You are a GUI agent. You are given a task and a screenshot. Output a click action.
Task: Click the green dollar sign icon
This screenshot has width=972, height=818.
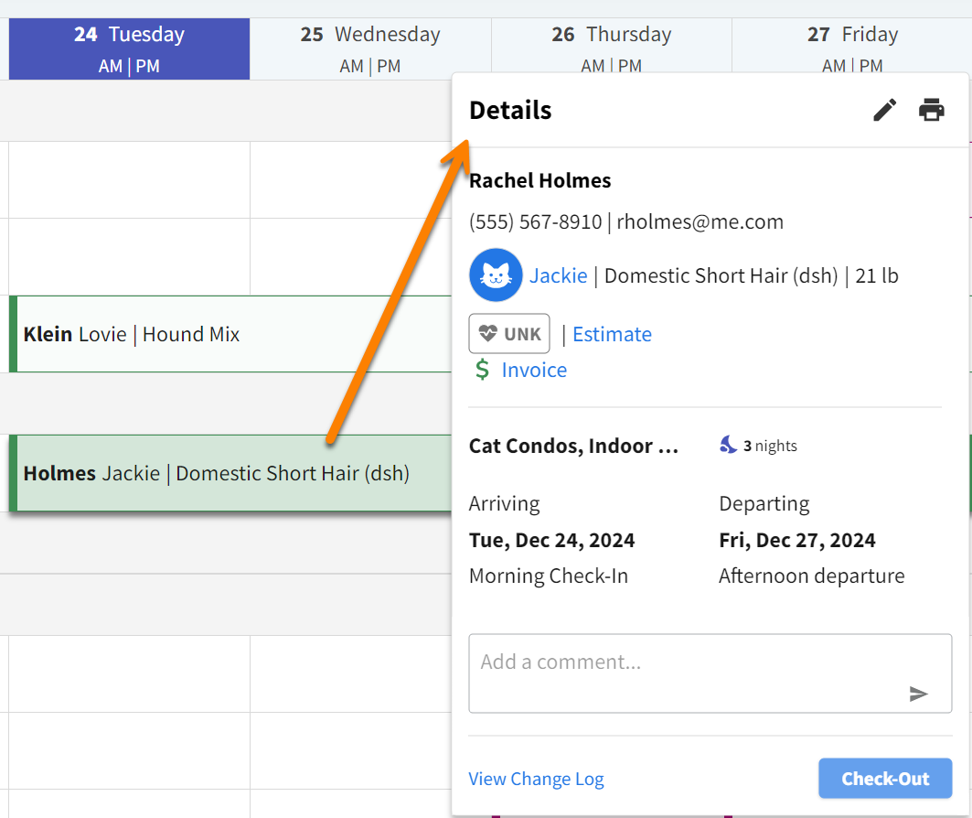click(482, 370)
